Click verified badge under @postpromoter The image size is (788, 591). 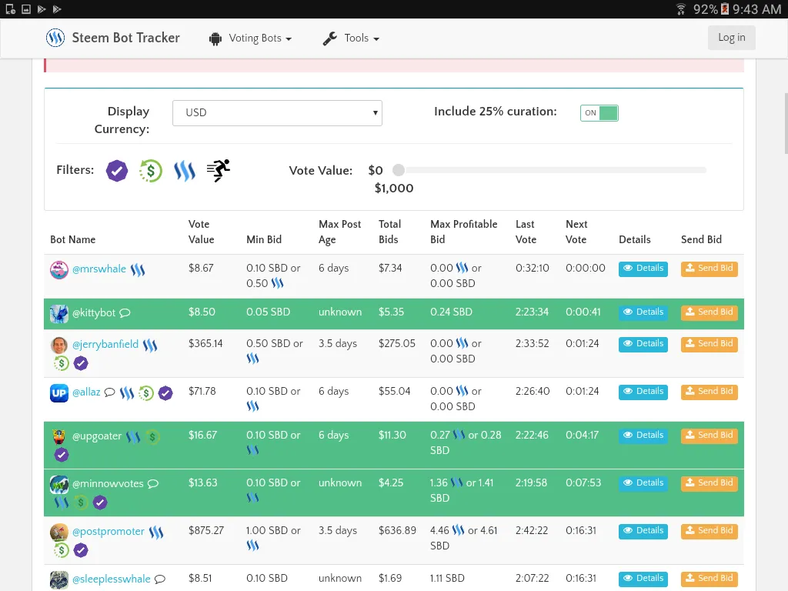(x=81, y=550)
